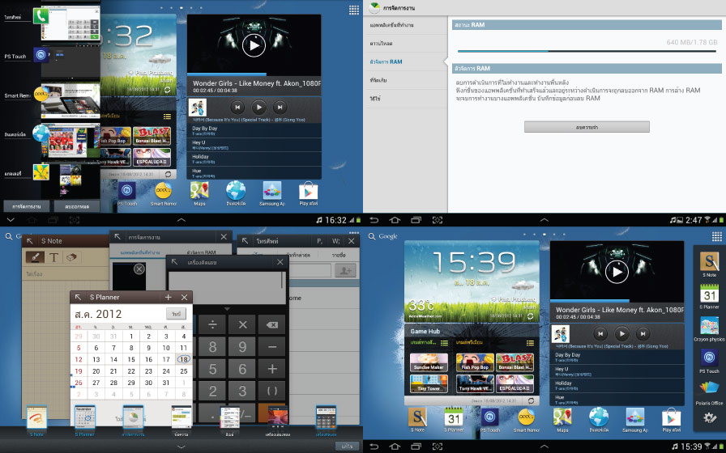Open the Smart Remote thumbnail in recent apps
Image resolution: width=726 pixels, height=453 pixels.
70,99
